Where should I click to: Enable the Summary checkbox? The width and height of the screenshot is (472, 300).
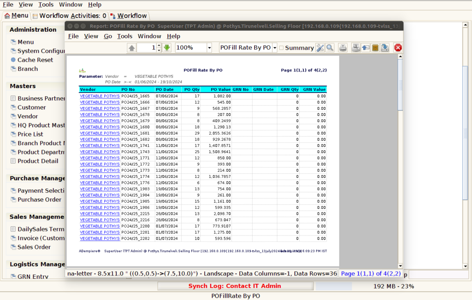(282, 48)
